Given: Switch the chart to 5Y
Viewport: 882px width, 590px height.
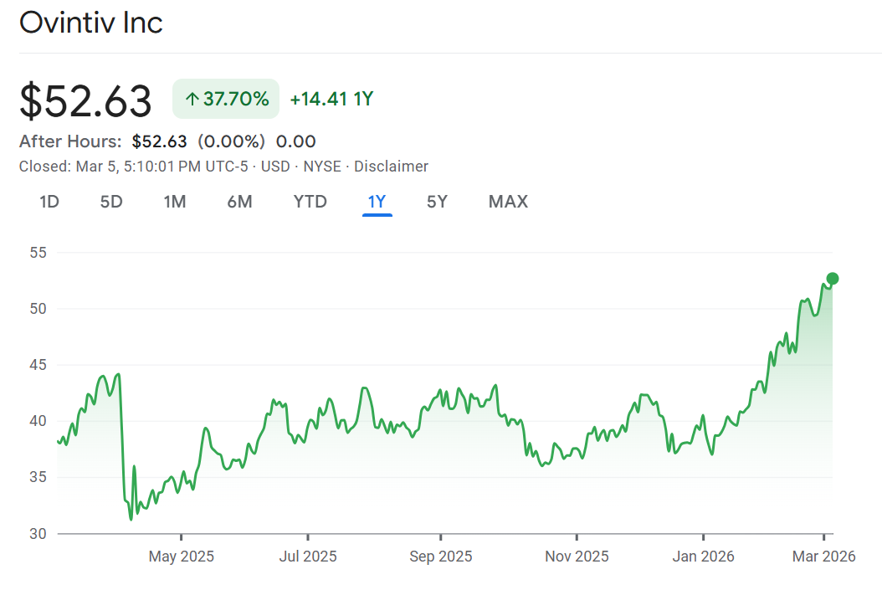Looking at the screenshot, I should [437, 202].
